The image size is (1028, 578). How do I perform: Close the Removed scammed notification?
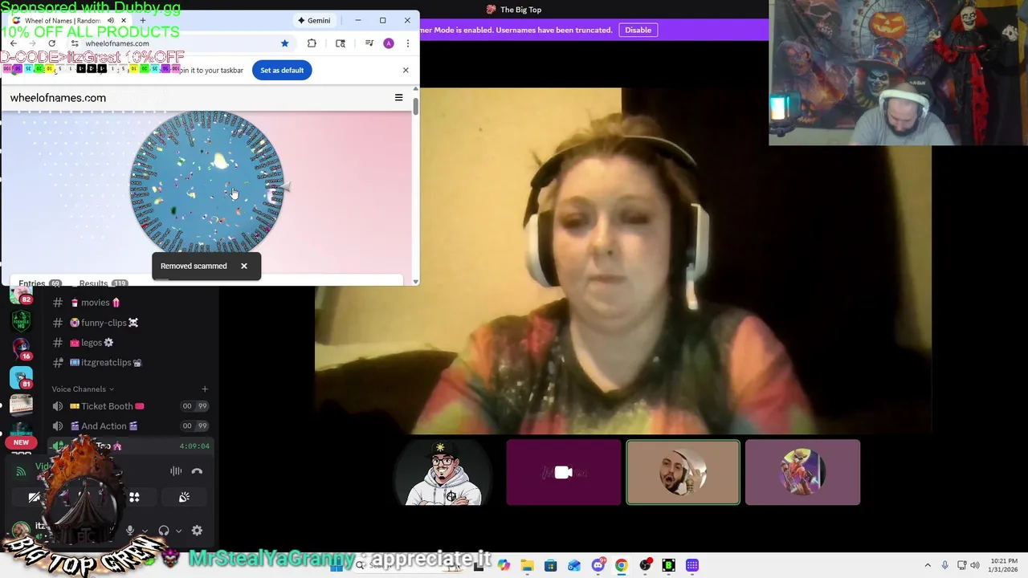click(244, 266)
